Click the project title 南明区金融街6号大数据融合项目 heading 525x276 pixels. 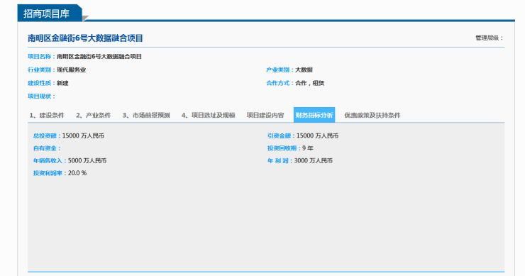[x=85, y=38]
